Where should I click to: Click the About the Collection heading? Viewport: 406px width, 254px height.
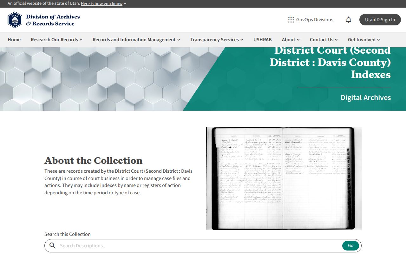coord(94,160)
